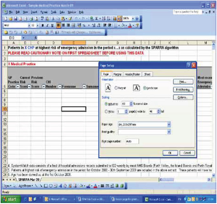
Task: Click the Spelling check icon
Action: pos(43,18)
